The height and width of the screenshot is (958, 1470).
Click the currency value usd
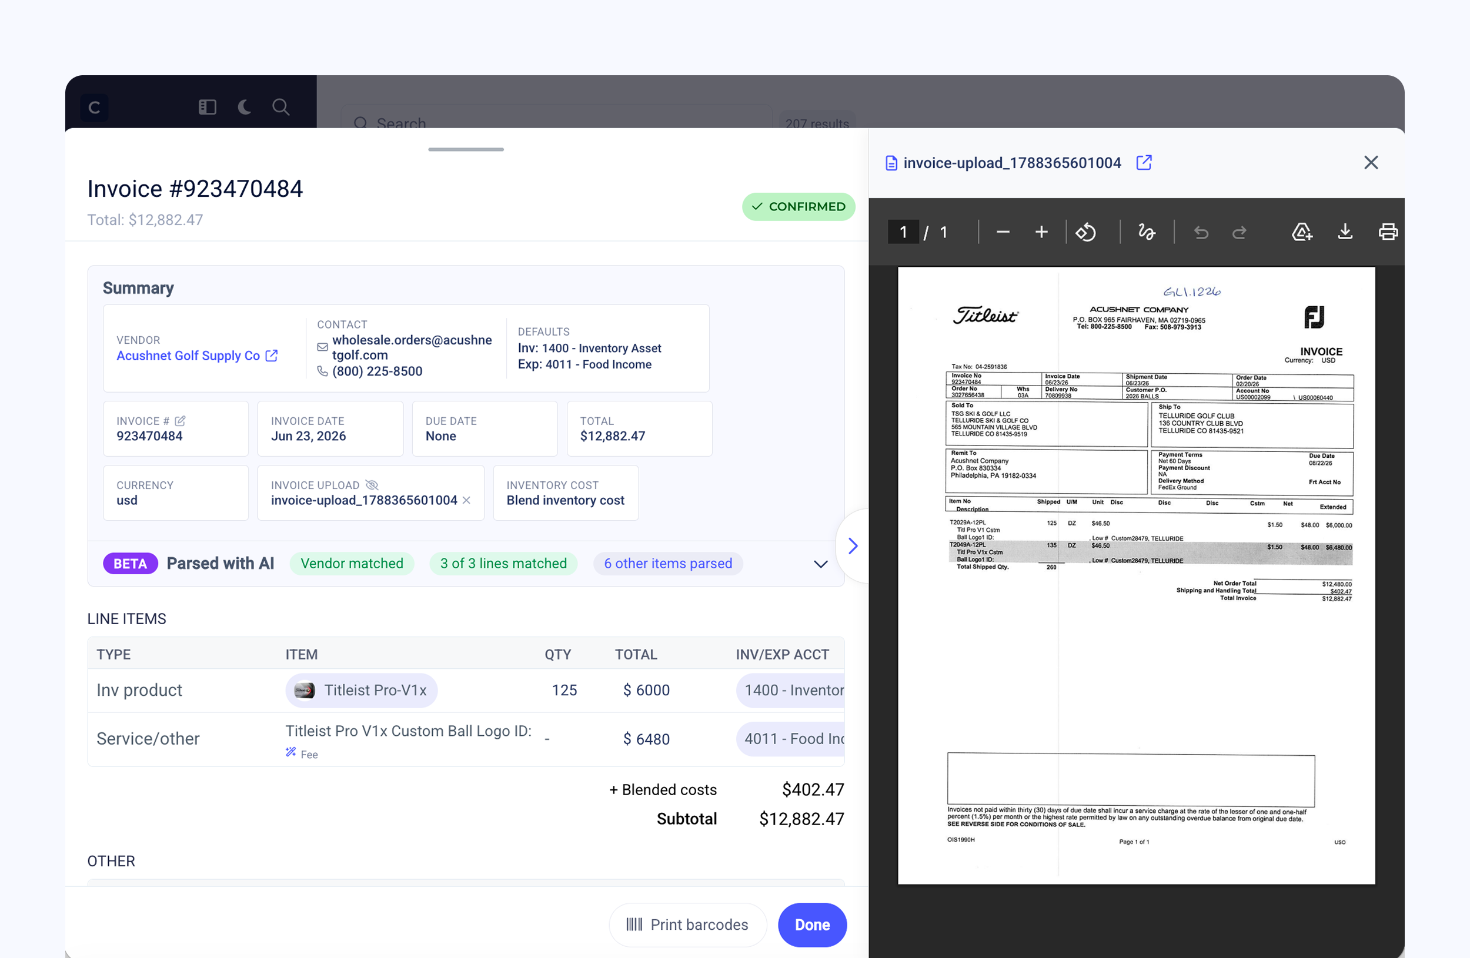[127, 500]
